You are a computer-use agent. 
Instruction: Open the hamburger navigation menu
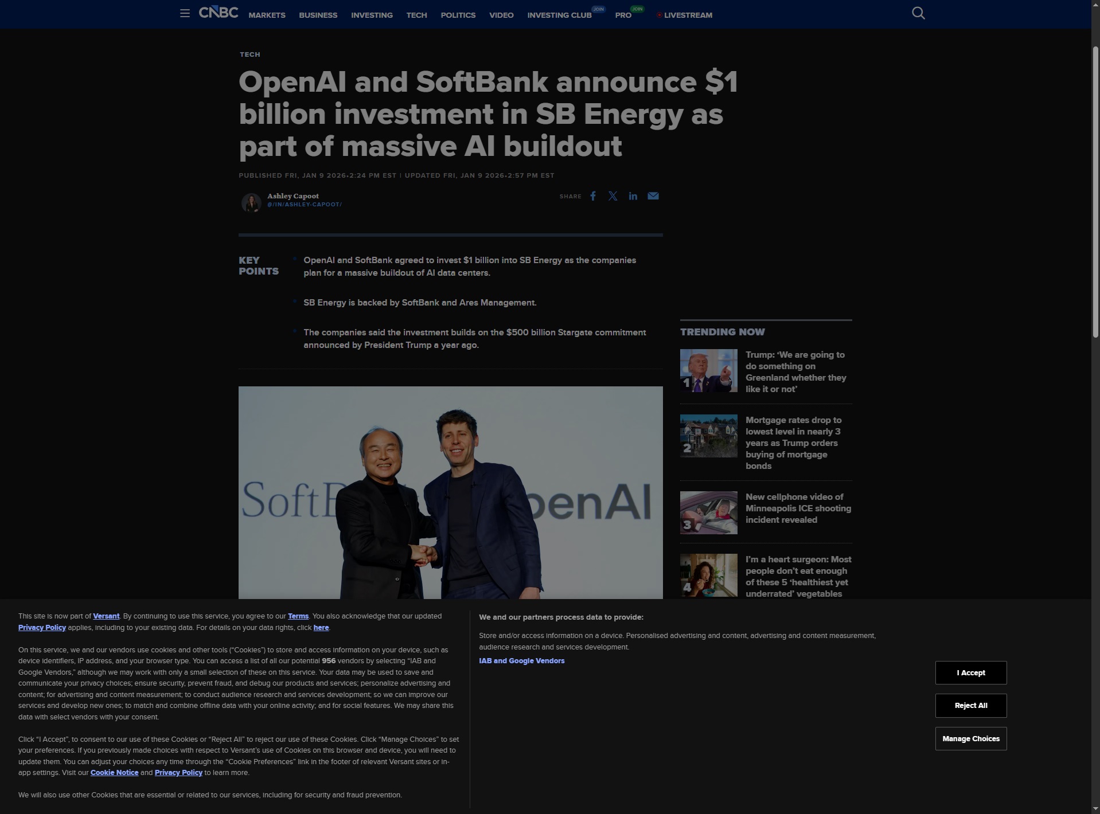pos(185,13)
